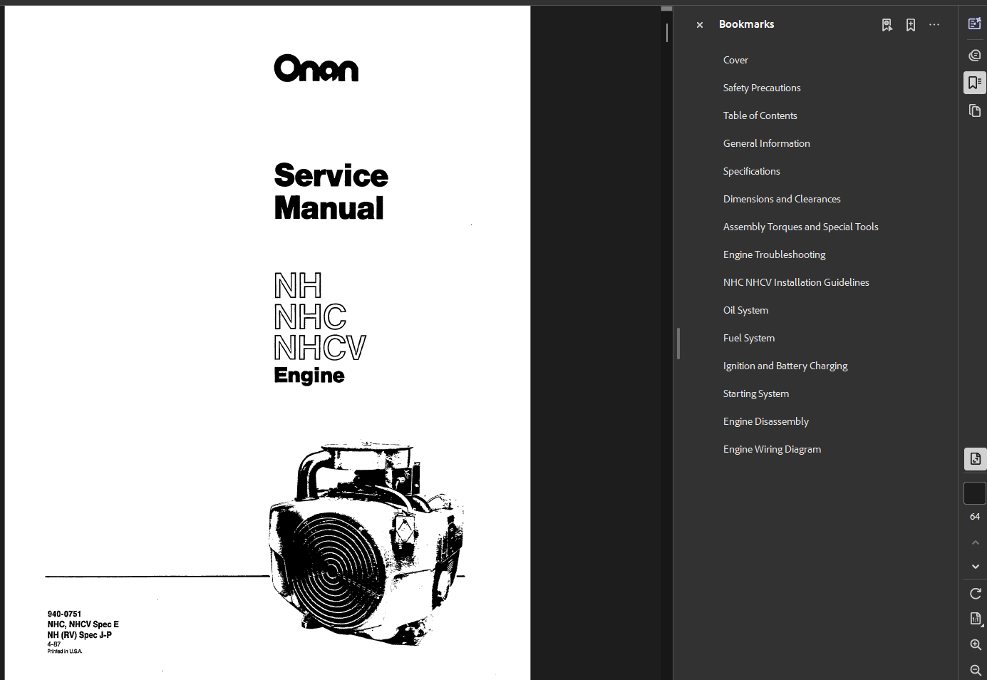Go to Oil System bookmark
Screen dimensions: 987x680
click(745, 310)
